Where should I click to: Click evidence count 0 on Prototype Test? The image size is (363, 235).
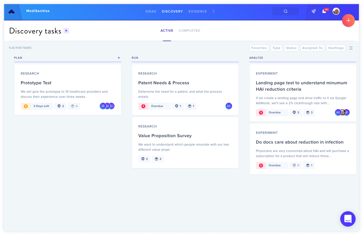[74, 106]
